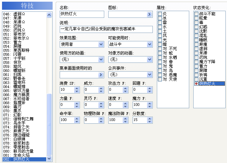
Task: Toggle the 祈祷 state checkbox
Action: [x=196, y=75]
